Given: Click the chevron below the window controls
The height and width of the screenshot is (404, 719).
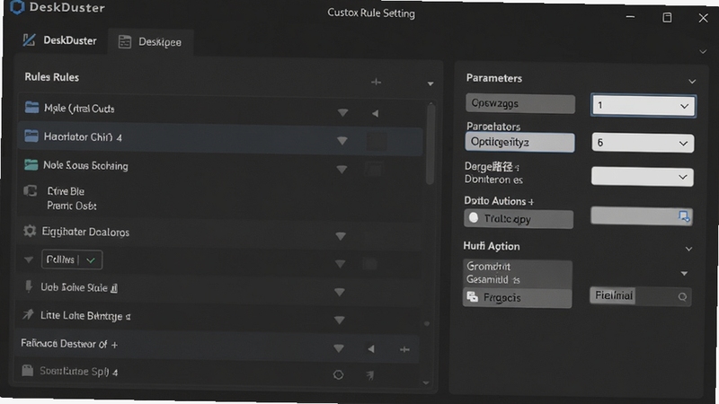Looking at the screenshot, I should point(703,52).
